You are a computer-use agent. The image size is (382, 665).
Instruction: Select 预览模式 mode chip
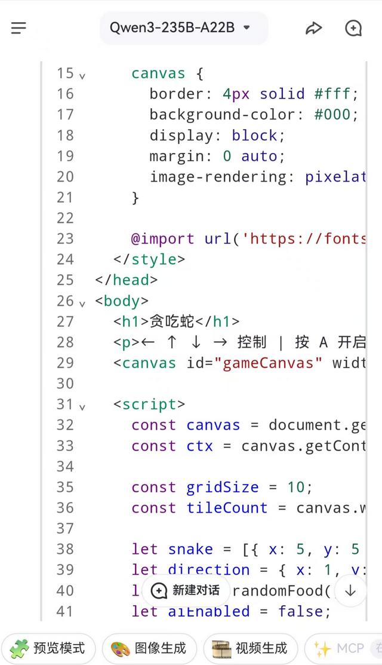point(48,648)
